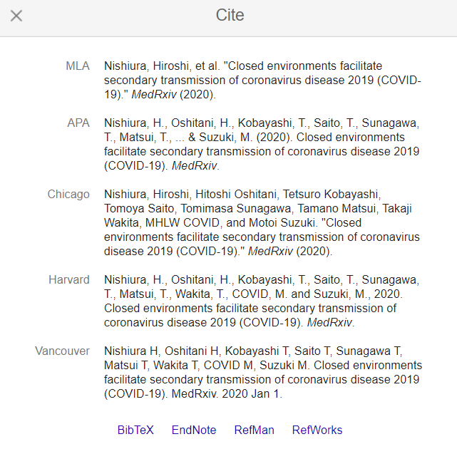
Task: Click the Cite dialog title
Action: pyautogui.click(x=230, y=15)
